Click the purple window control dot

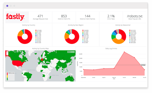point(7,6)
